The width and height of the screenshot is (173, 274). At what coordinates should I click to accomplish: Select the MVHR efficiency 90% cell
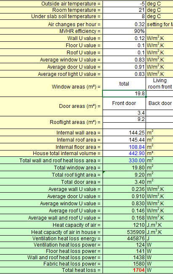coord(124,31)
